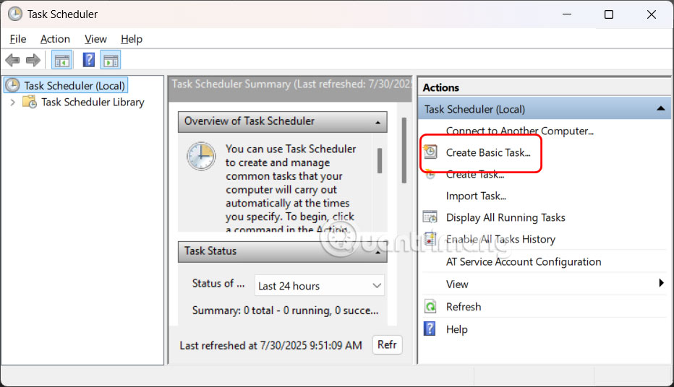The height and width of the screenshot is (387, 674).
Task: Open the View submenu arrow in Actions
Action: tap(661, 283)
